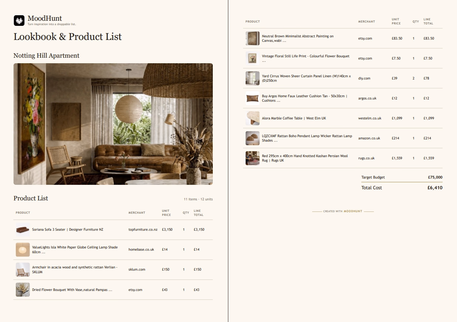Click the paper globe lamp shade thumbnail

coord(23,250)
